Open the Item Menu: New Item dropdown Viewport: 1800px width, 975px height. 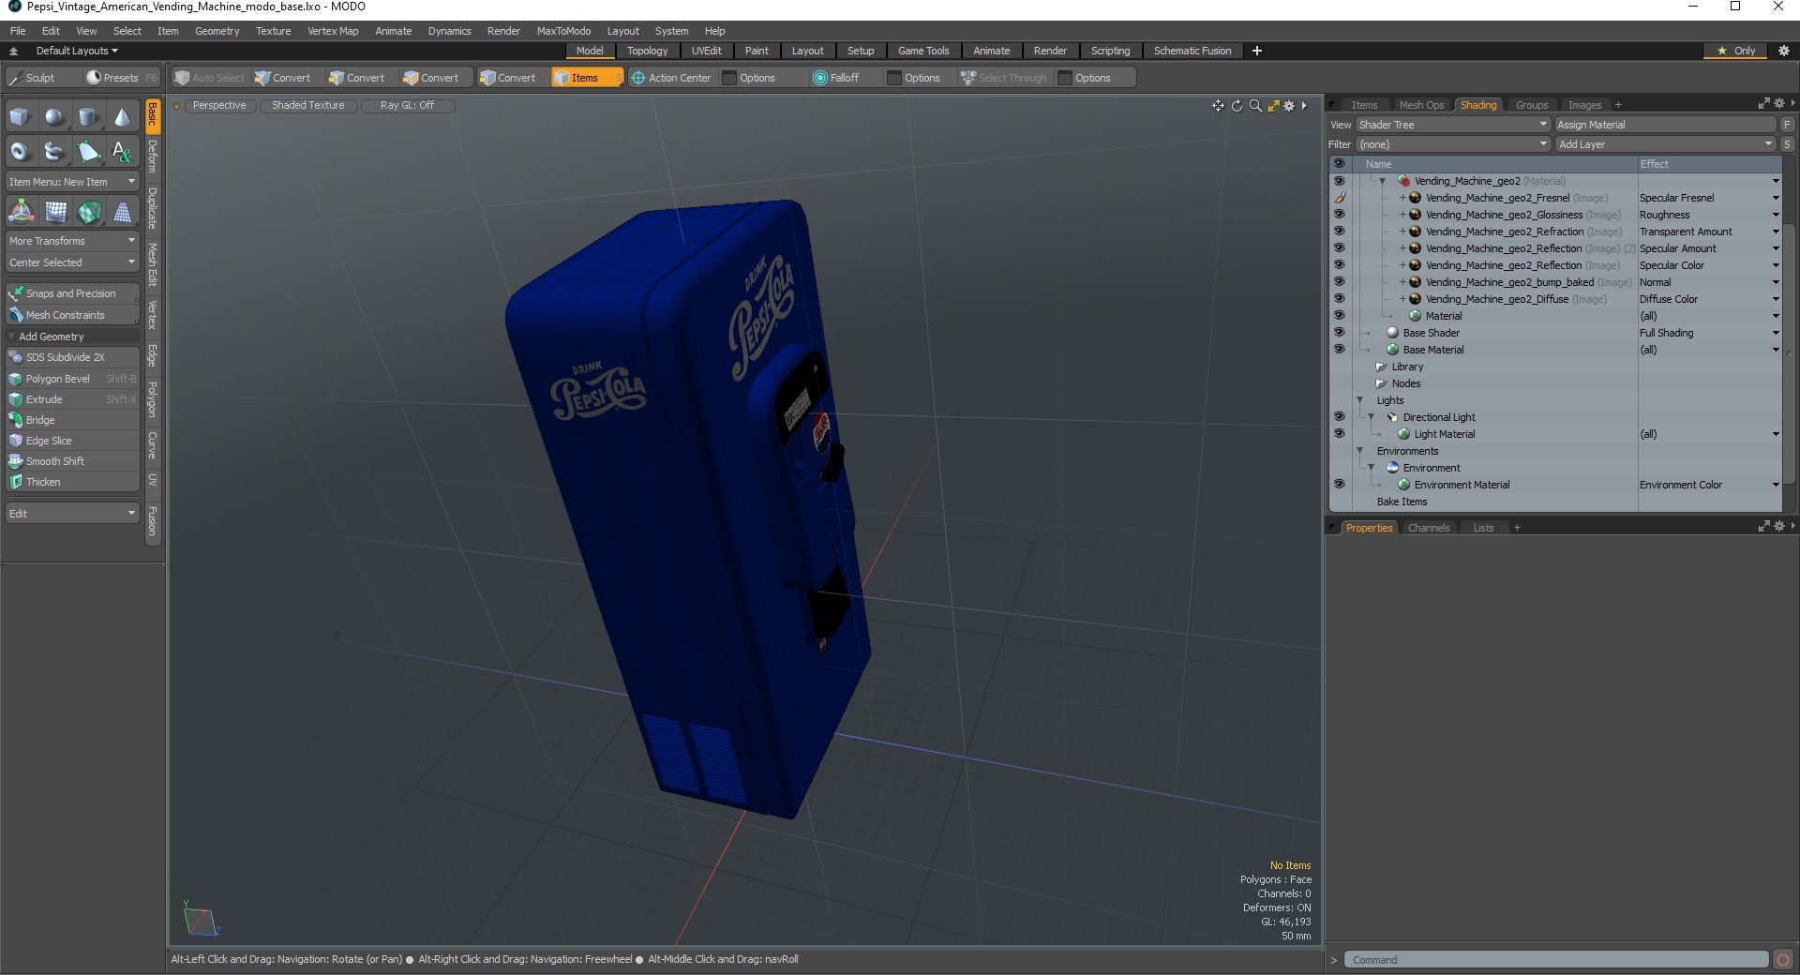click(x=73, y=182)
